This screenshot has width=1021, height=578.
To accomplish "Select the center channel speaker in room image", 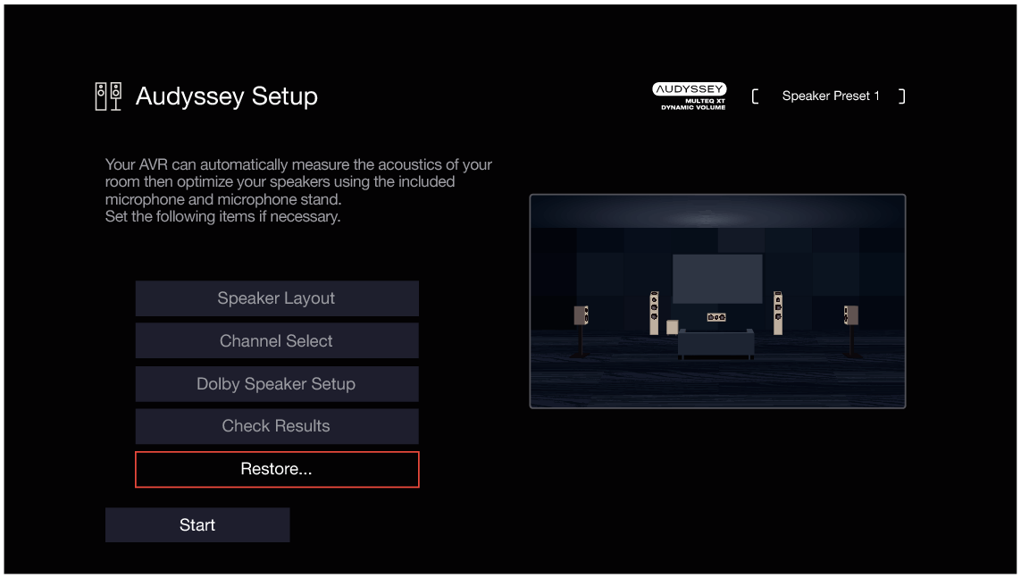I will [x=717, y=316].
